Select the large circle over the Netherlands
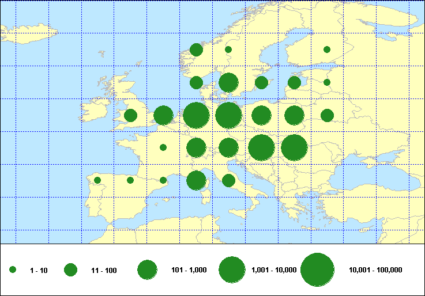Viewport: 425px width, 296px height. pyautogui.click(x=196, y=115)
